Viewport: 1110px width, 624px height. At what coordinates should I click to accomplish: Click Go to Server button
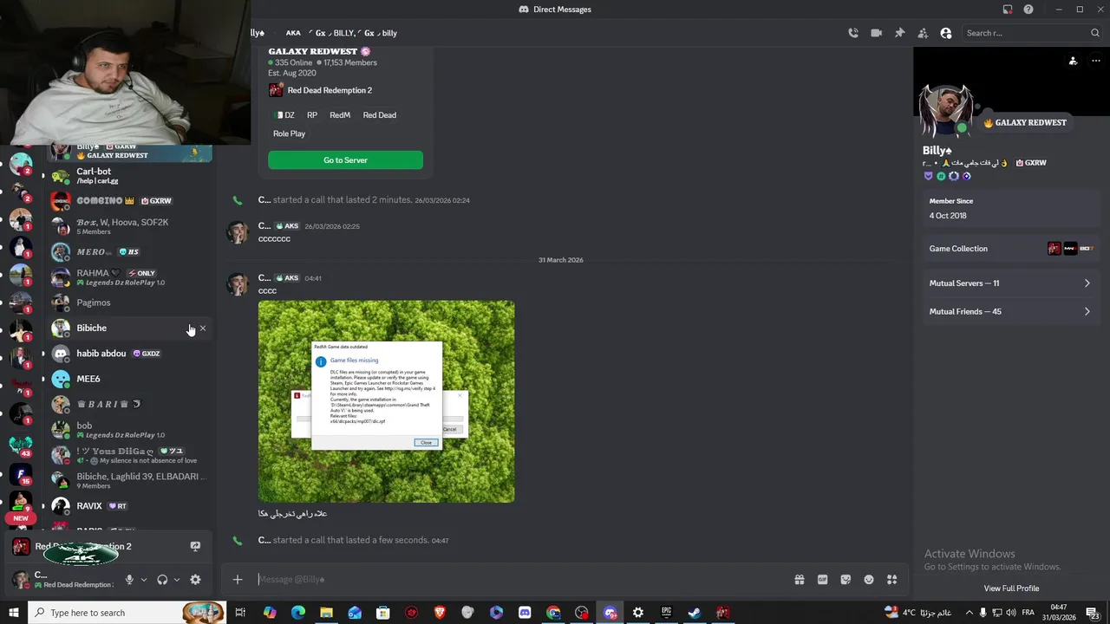click(x=345, y=160)
